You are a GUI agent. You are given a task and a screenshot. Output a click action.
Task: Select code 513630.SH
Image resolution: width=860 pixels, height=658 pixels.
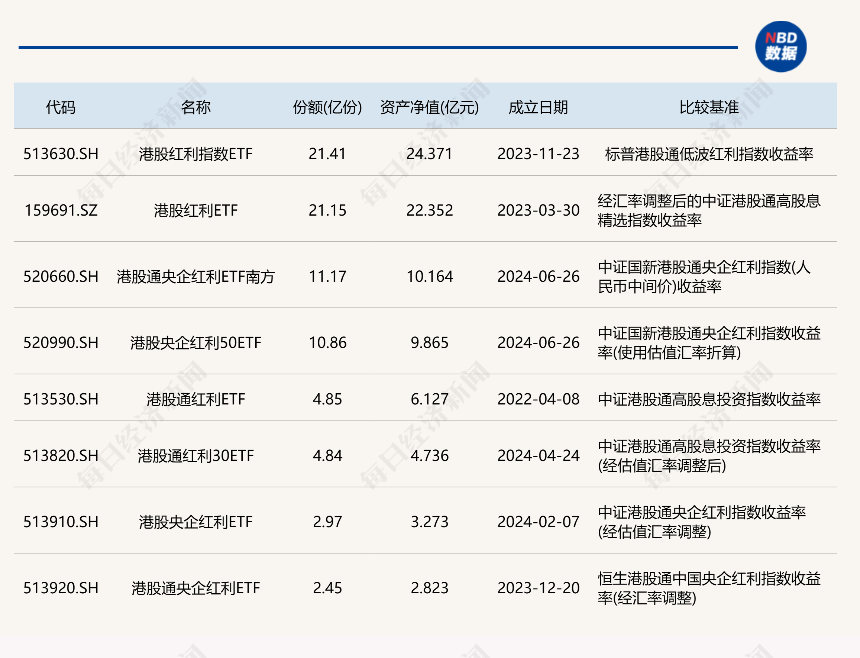point(61,154)
